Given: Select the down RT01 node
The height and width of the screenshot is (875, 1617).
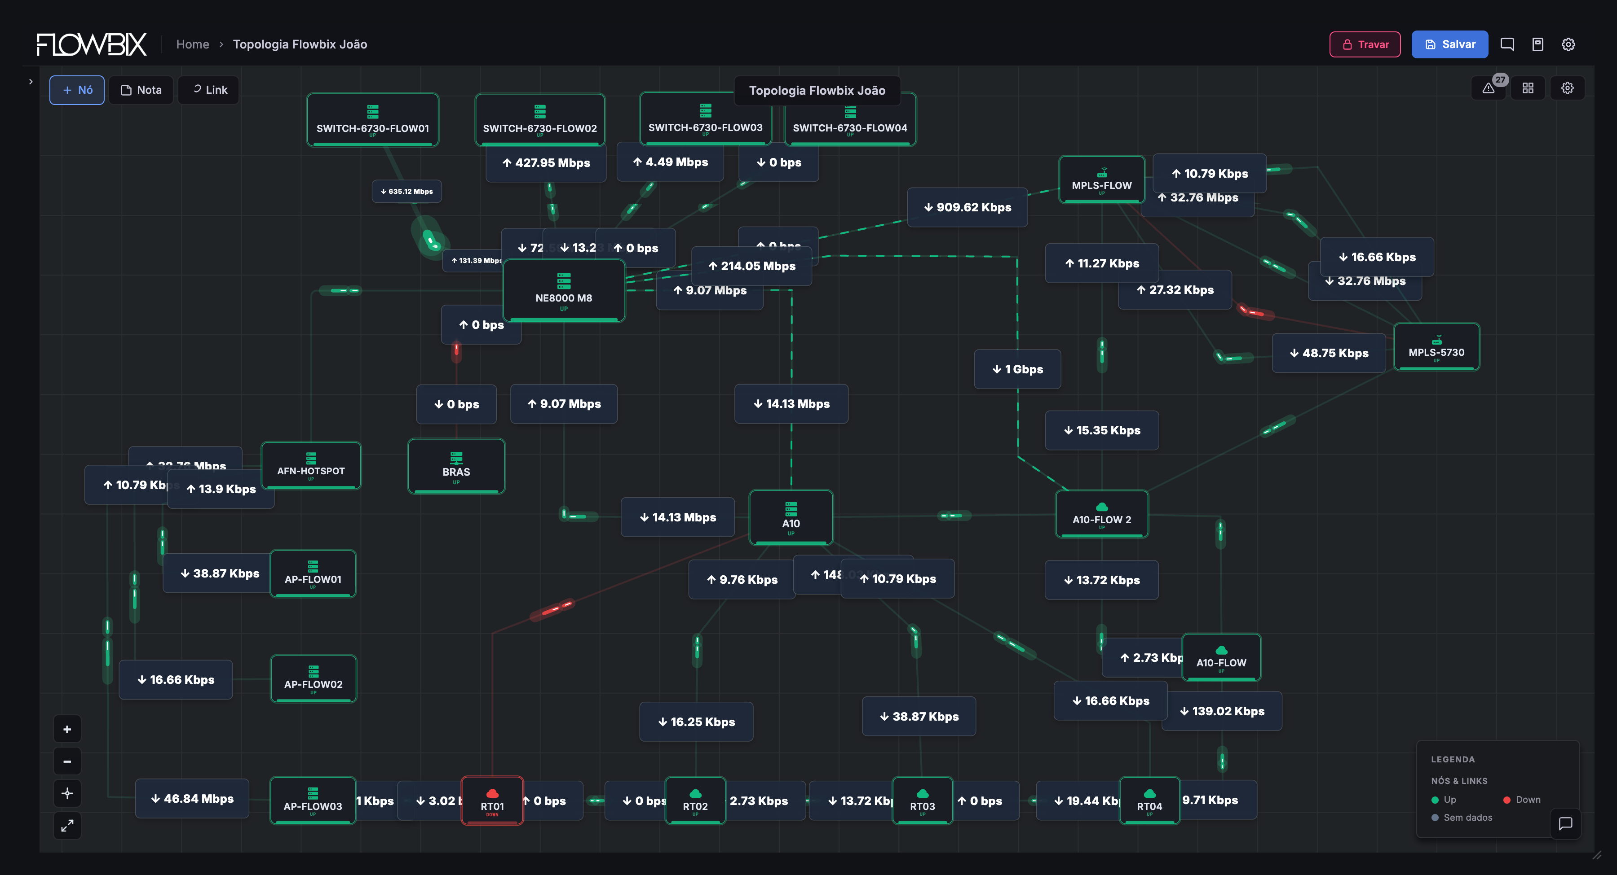Looking at the screenshot, I should [492, 801].
